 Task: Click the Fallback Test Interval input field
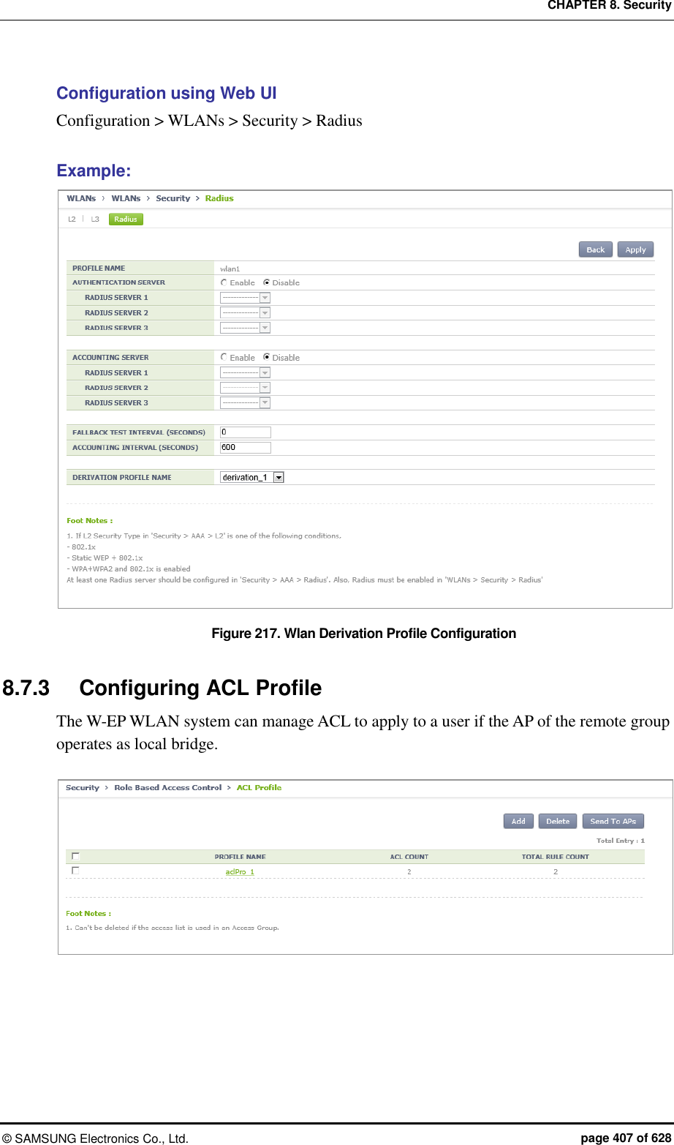pyautogui.click(x=245, y=432)
